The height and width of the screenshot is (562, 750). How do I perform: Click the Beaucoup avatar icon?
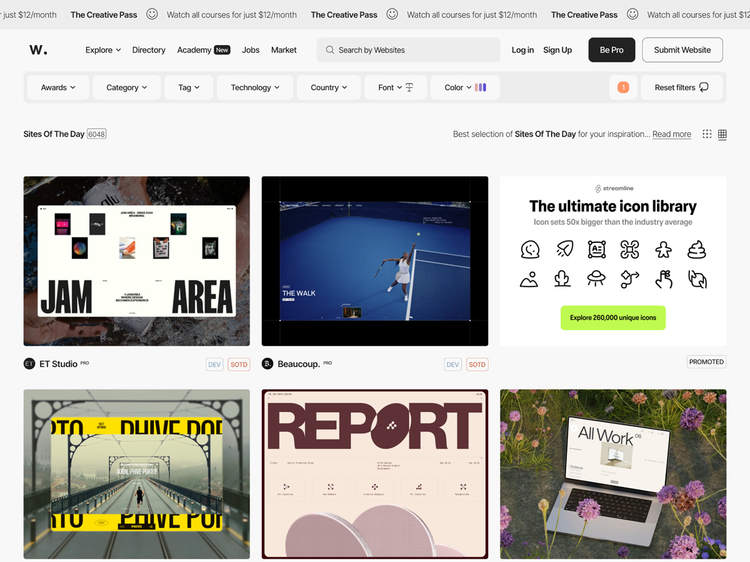point(267,364)
